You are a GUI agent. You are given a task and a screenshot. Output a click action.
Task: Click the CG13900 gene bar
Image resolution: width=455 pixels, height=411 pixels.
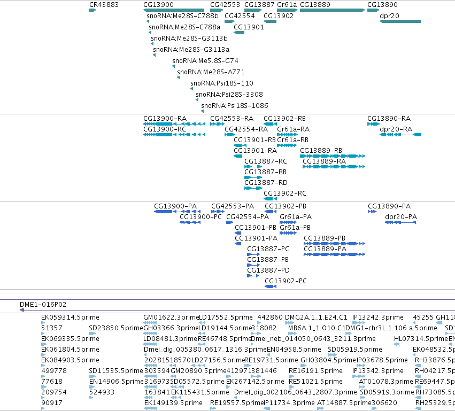click(174, 10)
